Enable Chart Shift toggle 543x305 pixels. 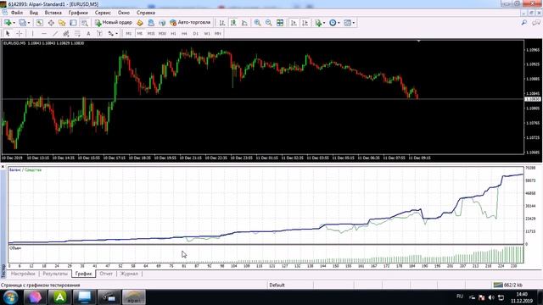[305, 23]
